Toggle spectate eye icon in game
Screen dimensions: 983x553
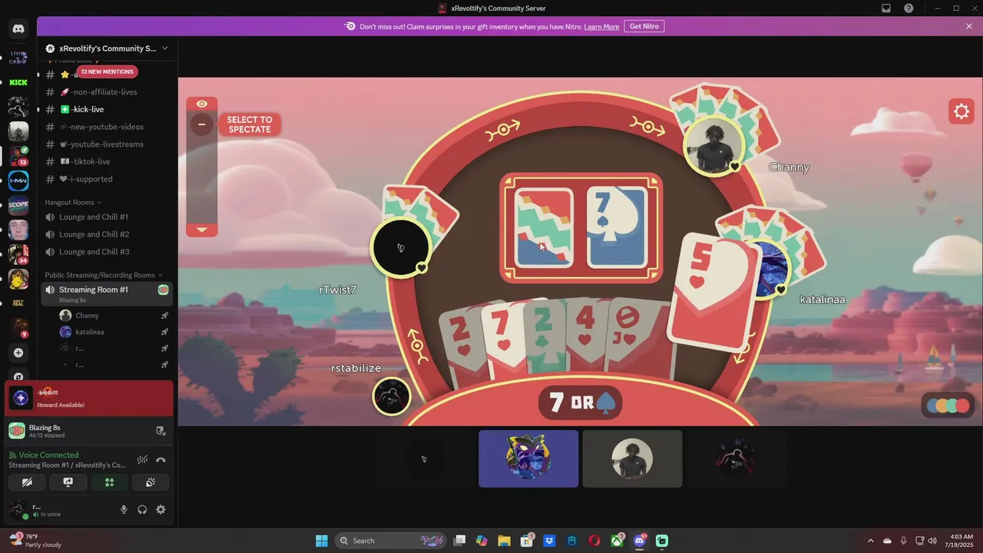pyautogui.click(x=202, y=104)
